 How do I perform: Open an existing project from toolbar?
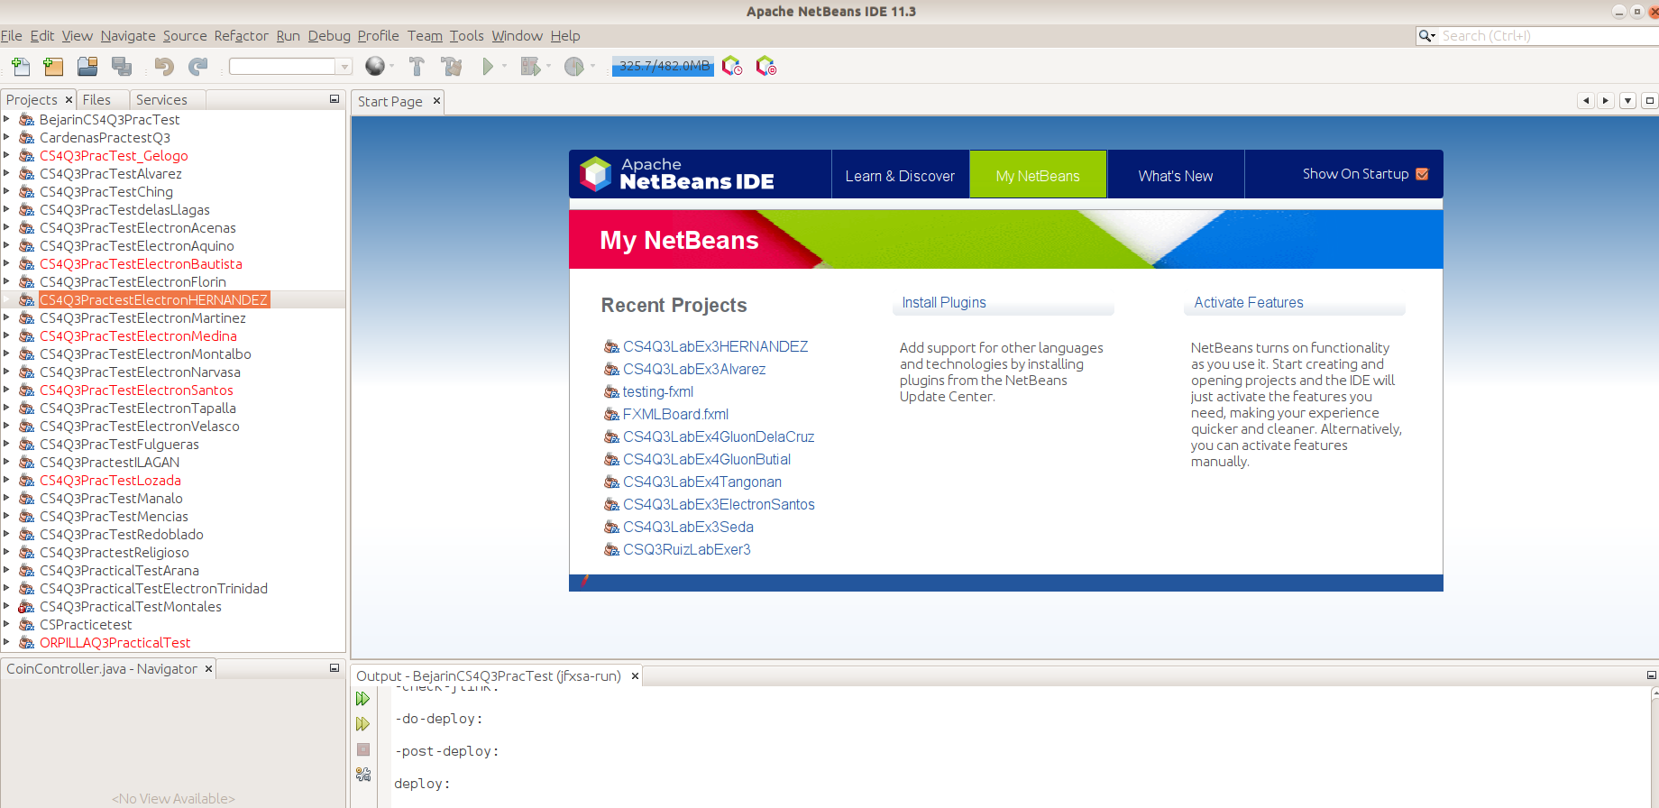[x=87, y=67]
